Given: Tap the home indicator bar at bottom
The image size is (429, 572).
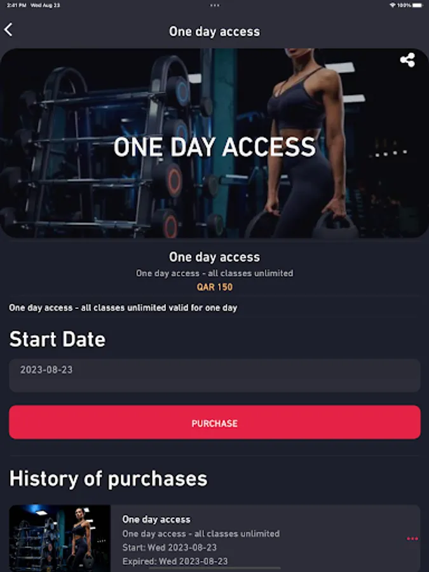Looking at the screenshot, I should pyautogui.click(x=215, y=568).
